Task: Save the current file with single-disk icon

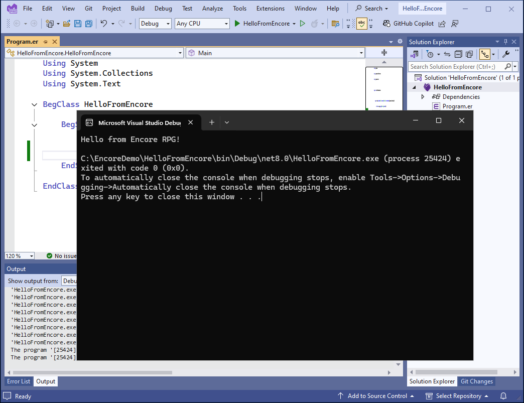Action: pos(78,24)
